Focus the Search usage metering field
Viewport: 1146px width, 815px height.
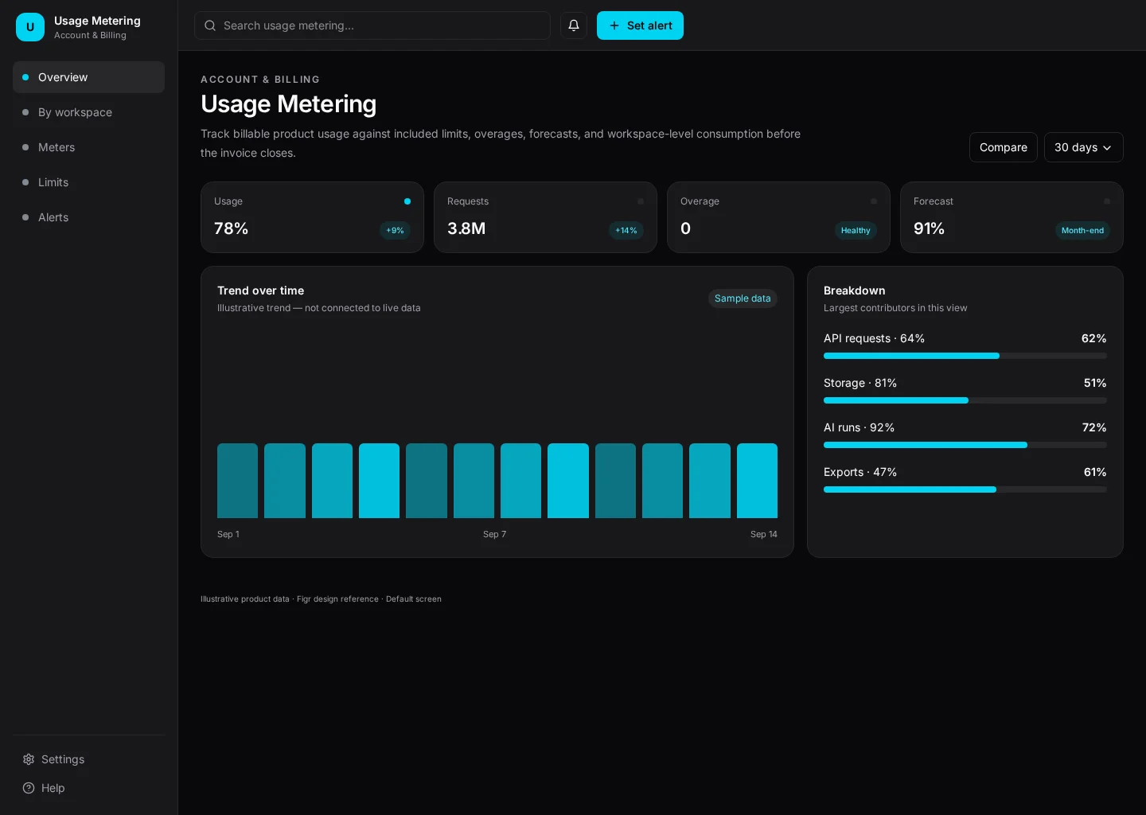pyautogui.click(x=372, y=25)
